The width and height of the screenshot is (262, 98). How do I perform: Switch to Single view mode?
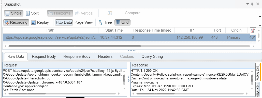point(14,13)
